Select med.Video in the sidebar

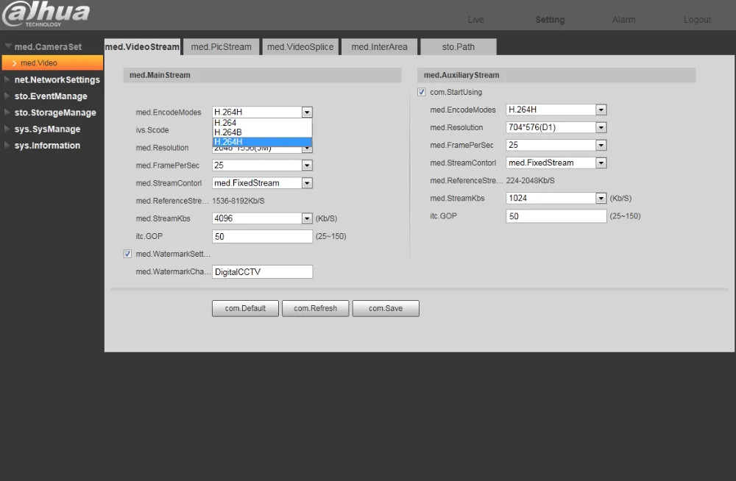click(52, 63)
